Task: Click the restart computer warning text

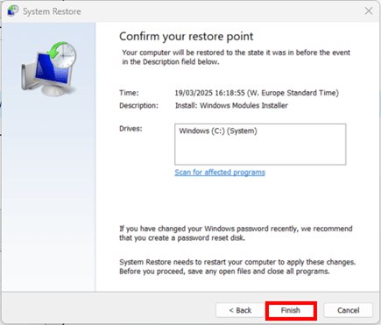Action: coord(237,266)
